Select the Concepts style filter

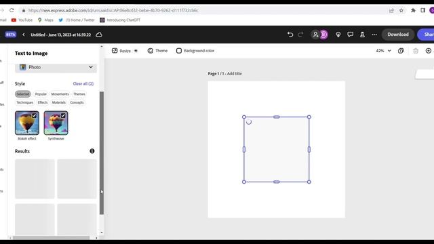click(x=77, y=102)
